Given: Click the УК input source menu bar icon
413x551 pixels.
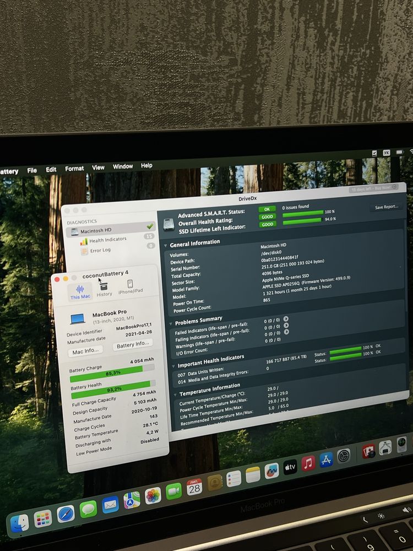Looking at the screenshot, I should (387, 153).
